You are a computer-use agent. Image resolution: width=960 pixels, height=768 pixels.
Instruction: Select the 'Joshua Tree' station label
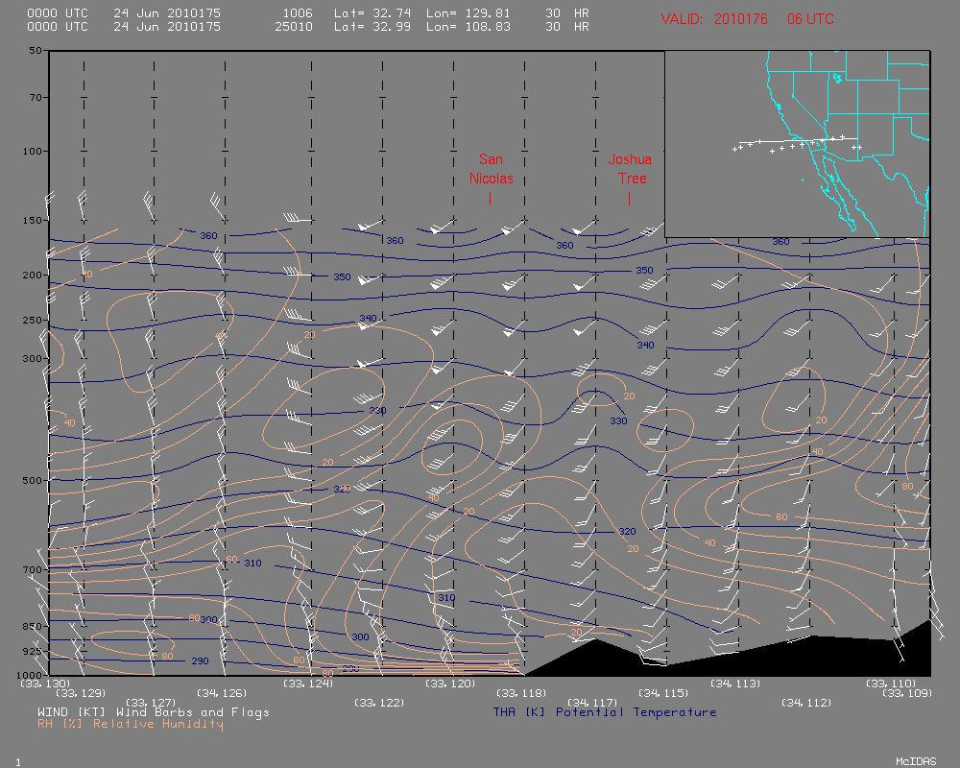coord(630,169)
